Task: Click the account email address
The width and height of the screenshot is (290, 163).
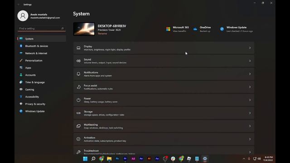Action: click(45, 18)
